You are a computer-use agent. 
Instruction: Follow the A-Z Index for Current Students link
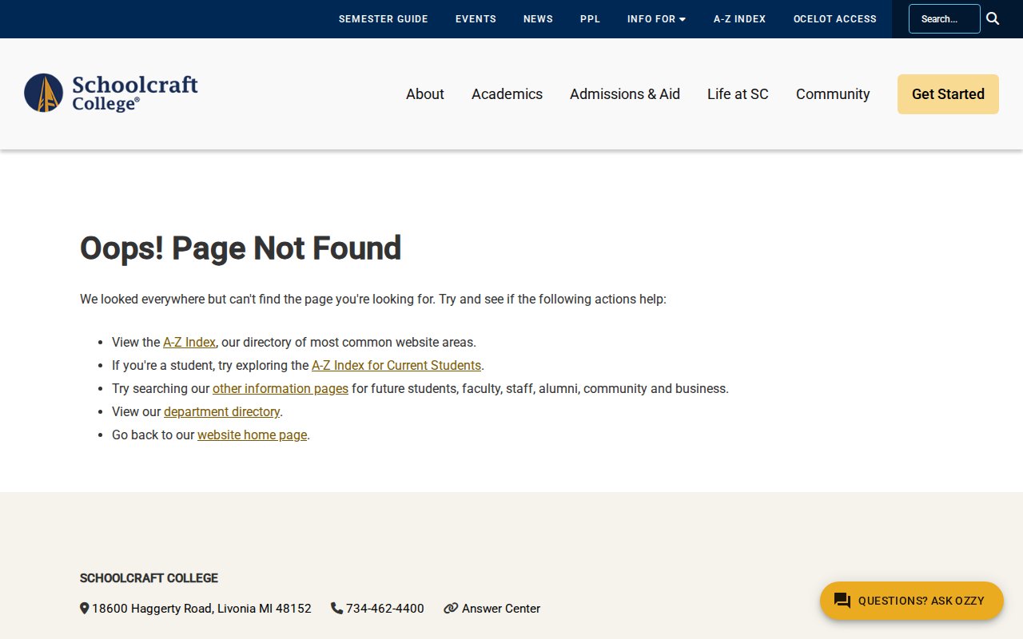[x=396, y=365]
